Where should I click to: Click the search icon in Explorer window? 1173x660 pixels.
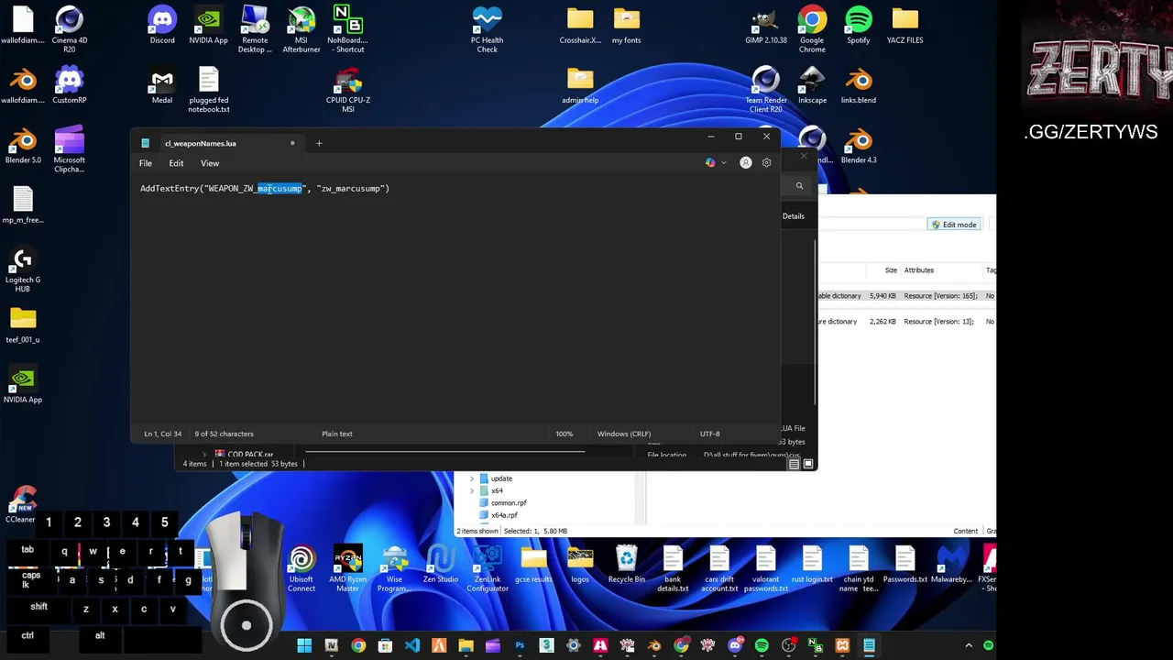tap(799, 186)
